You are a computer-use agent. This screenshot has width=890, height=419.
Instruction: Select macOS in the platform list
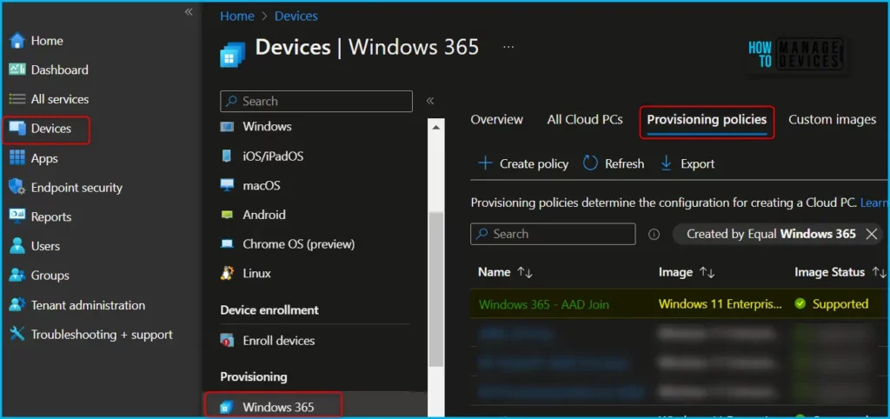click(262, 185)
